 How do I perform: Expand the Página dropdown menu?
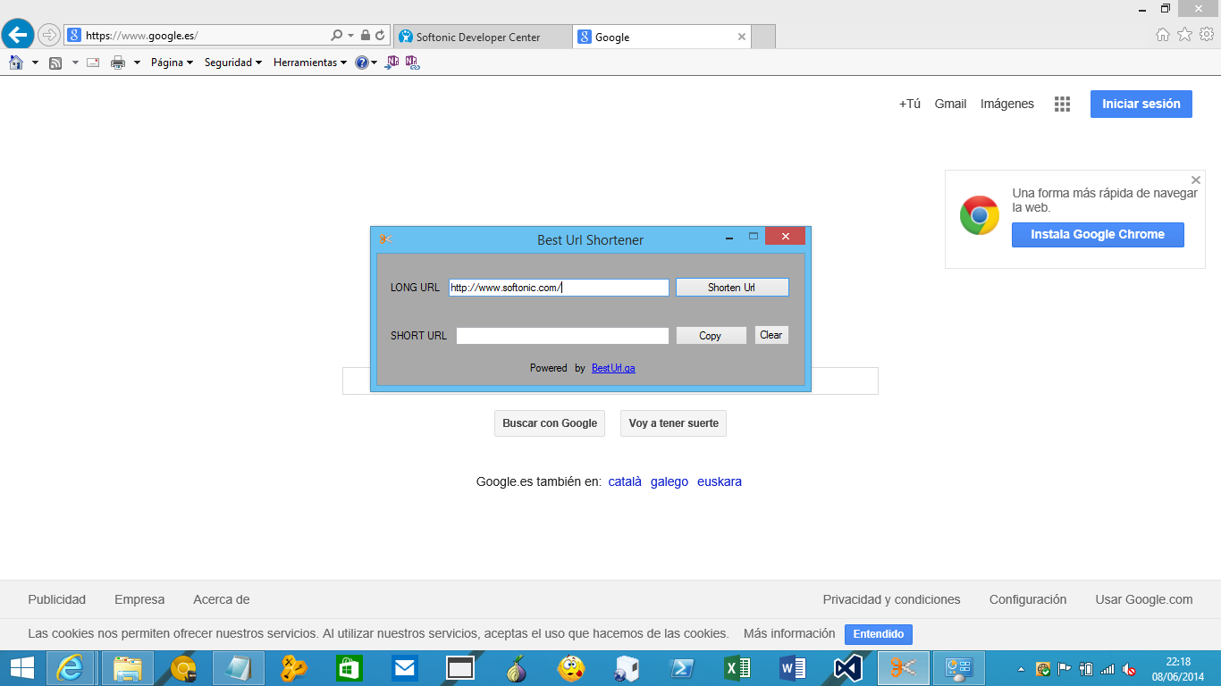click(x=172, y=63)
